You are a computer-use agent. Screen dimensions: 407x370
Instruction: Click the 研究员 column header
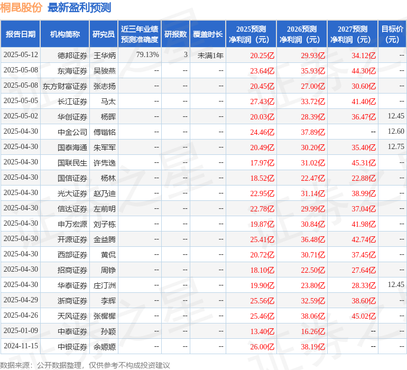pyautogui.click(x=104, y=34)
